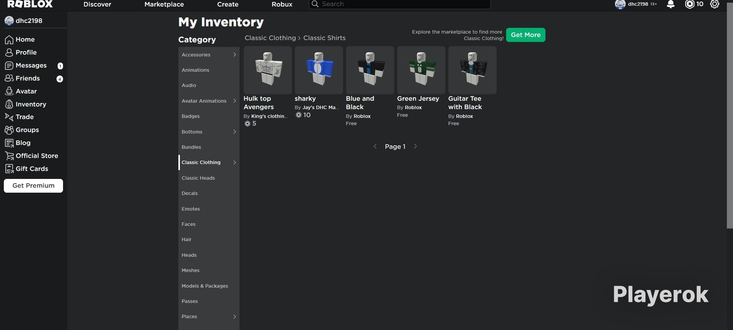The width and height of the screenshot is (733, 330).
Task: Click the sidebar dhc2198 avatar icon
Action: coord(9,21)
